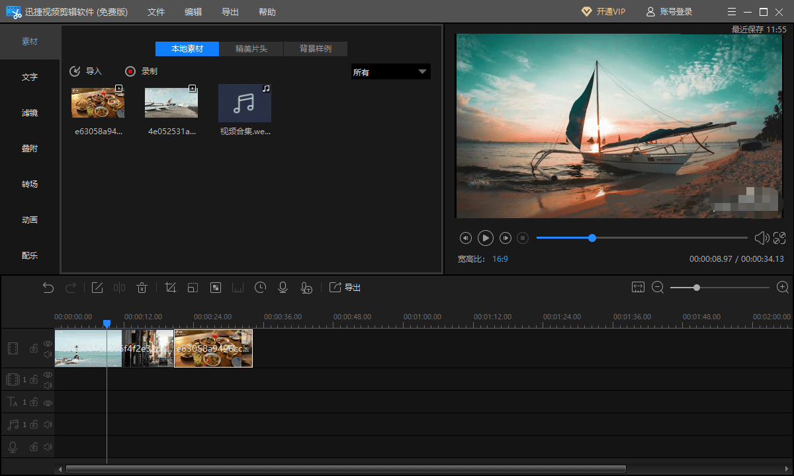Toggle visibility of main video track

pyautogui.click(x=48, y=344)
